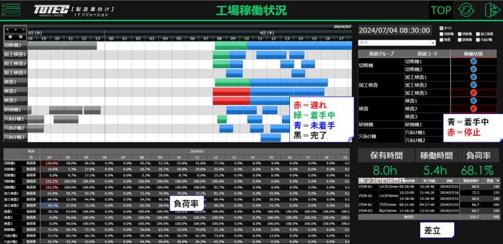The height and width of the screenshot is (244, 503).
Task: Click the 切断機2 Gantt row label
Action: pyautogui.click(x=15, y=46)
